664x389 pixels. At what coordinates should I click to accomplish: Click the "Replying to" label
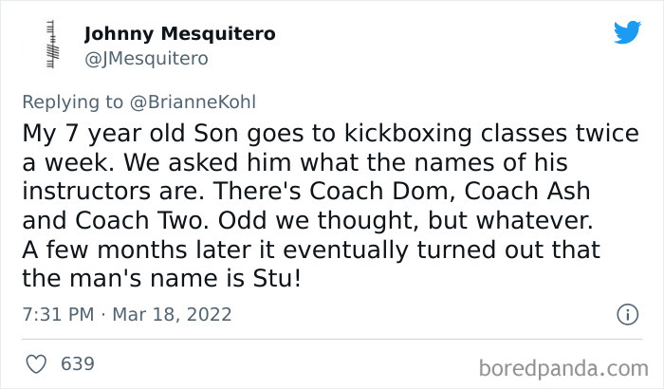point(72,102)
